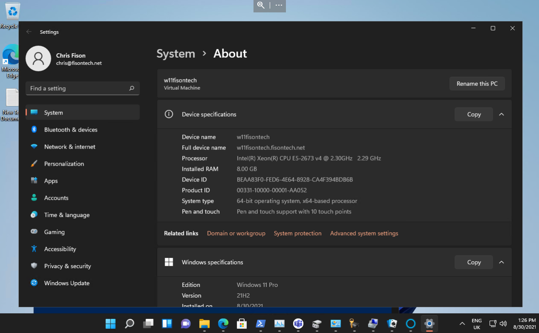Click the zoom magnifier at top of screen
The width and height of the screenshot is (539, 333).
(x=261, y=6)
